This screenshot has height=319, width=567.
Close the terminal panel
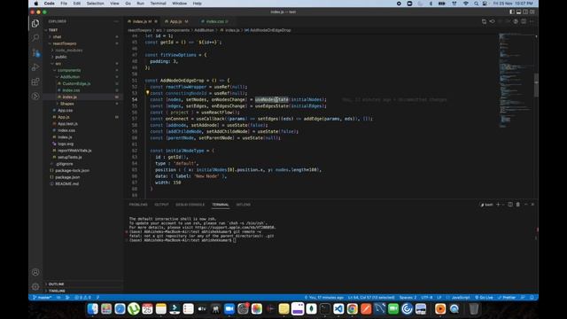532,205
